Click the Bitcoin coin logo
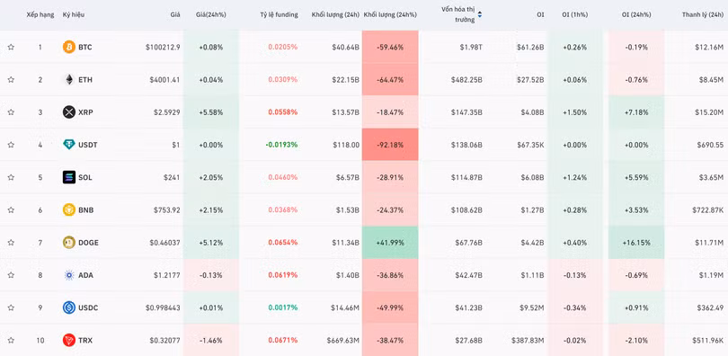Screen dimensions: 728x356 point(68,47)
